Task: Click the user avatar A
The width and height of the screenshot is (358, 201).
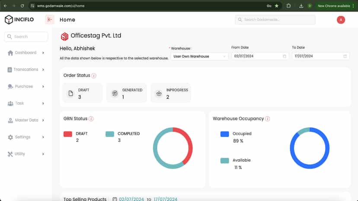Action: pyautogui.click(x=341, y=20)
